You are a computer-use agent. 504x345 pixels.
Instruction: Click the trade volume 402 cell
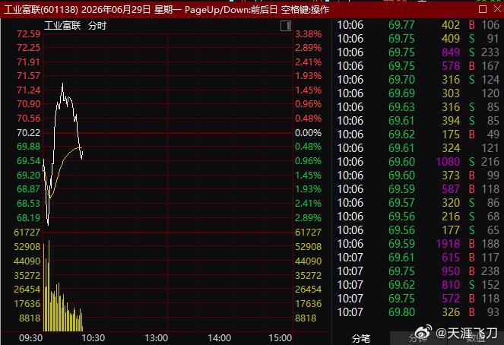[451, 25]
